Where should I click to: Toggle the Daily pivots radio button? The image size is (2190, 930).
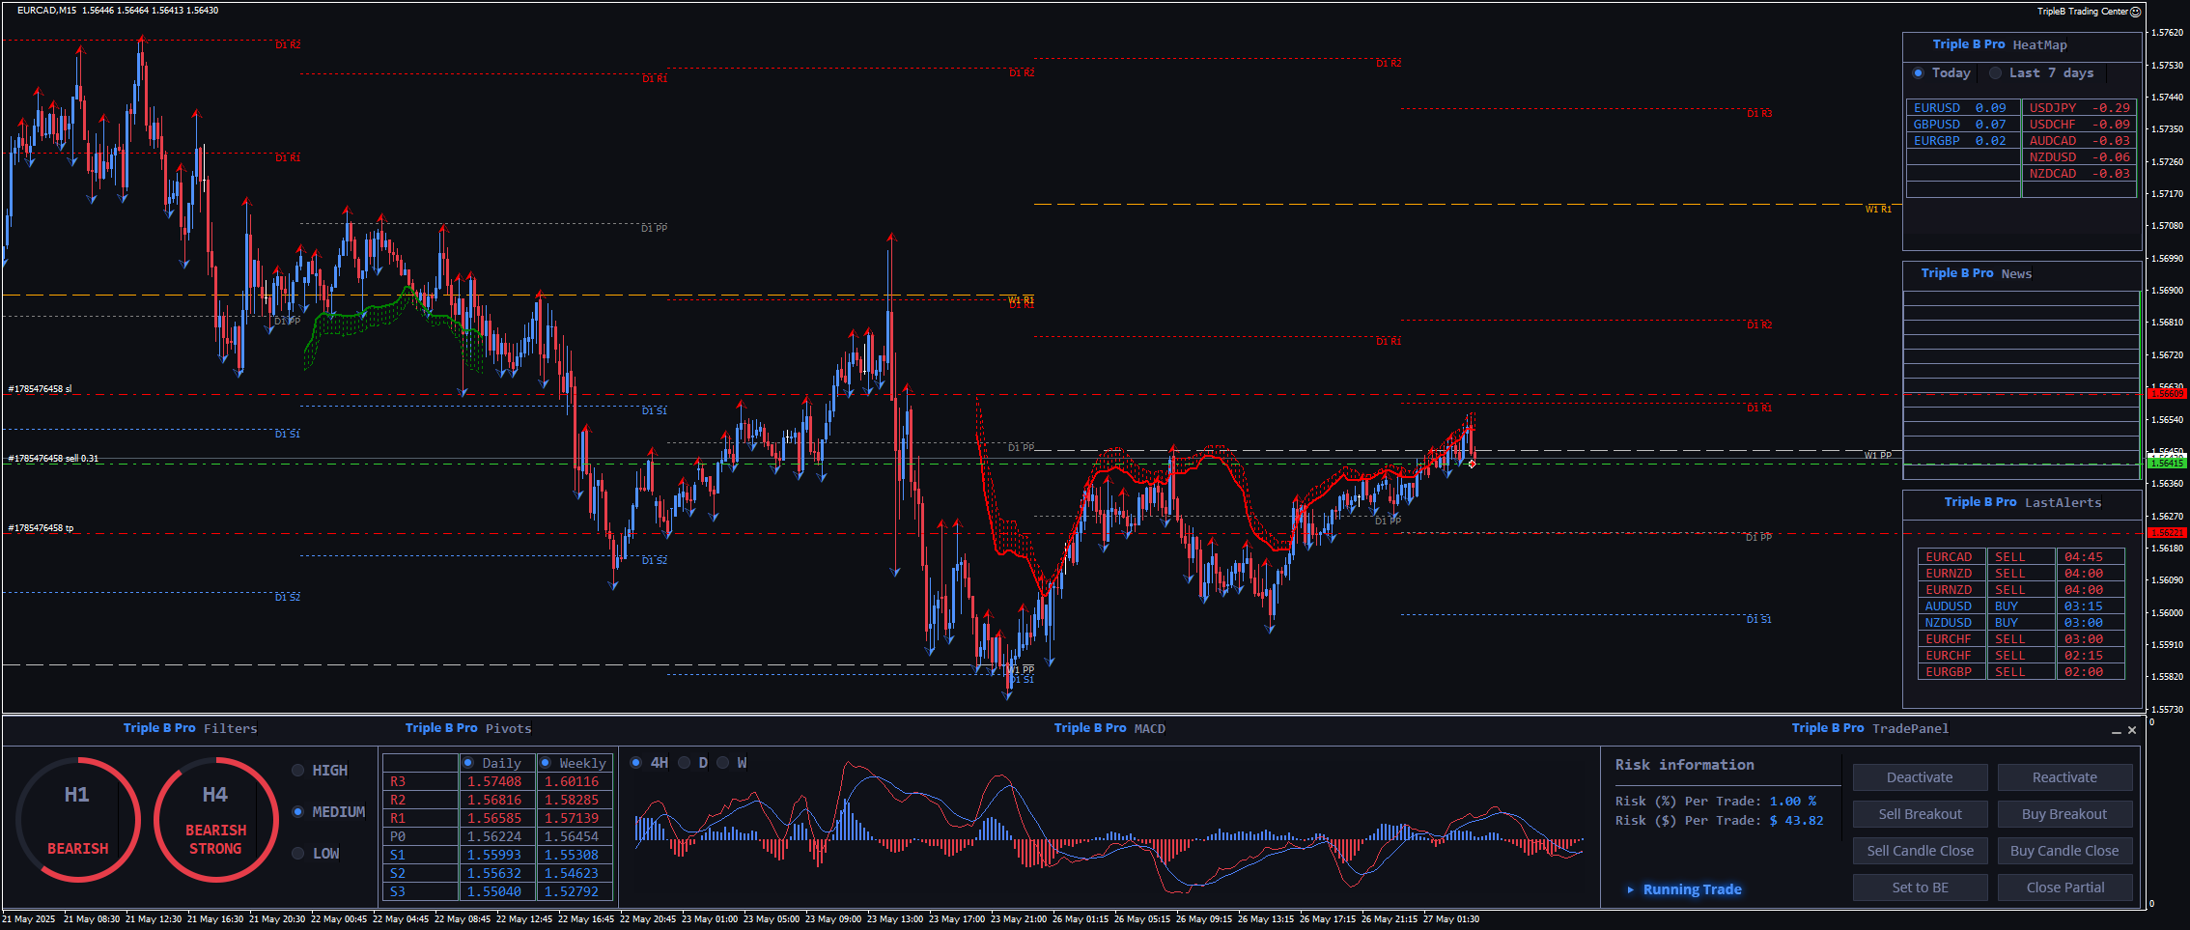pos(468,763)
